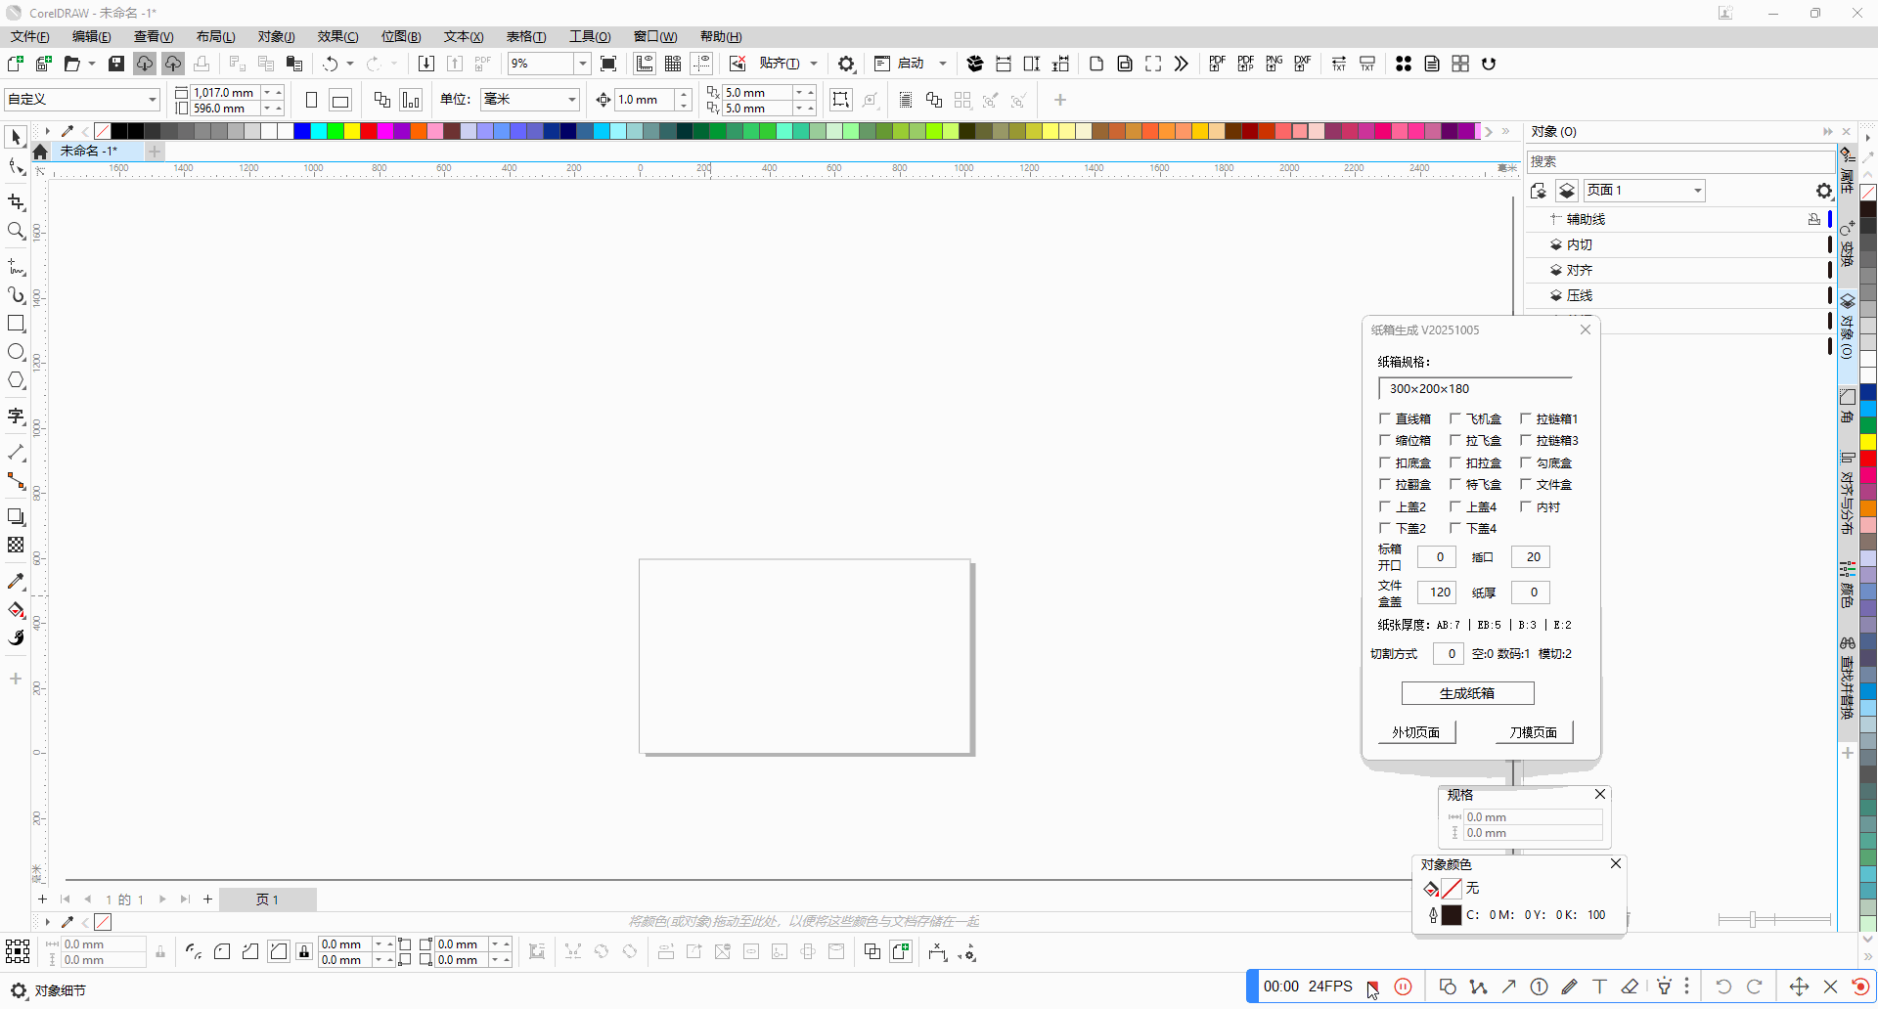Click the Save icon in toolbar

116,64
